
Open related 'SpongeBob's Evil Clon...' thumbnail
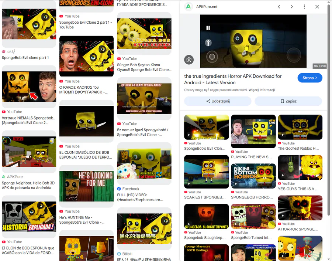click(x=207, y=127)
